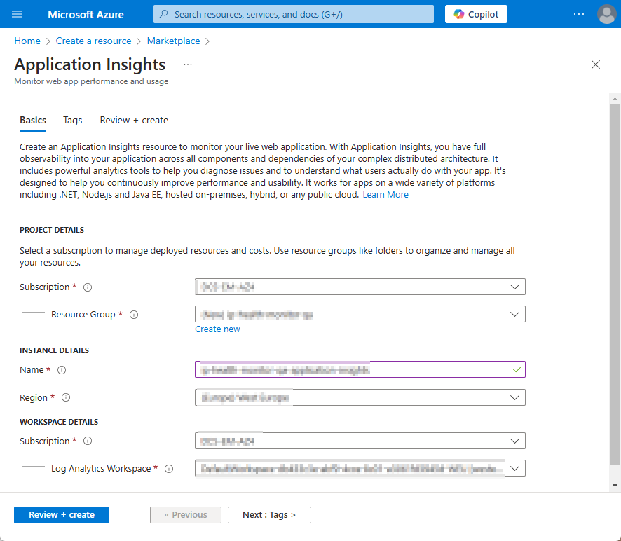Click the disabled Previous button
621x541 pixels.
click(x=185, y=515)
